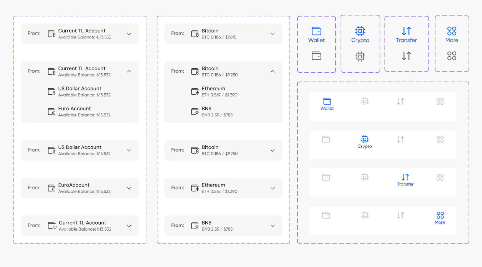Click the large blue Crypto chip icon
482x267 pixels.
pyautogui.click(x=360, y=31)
